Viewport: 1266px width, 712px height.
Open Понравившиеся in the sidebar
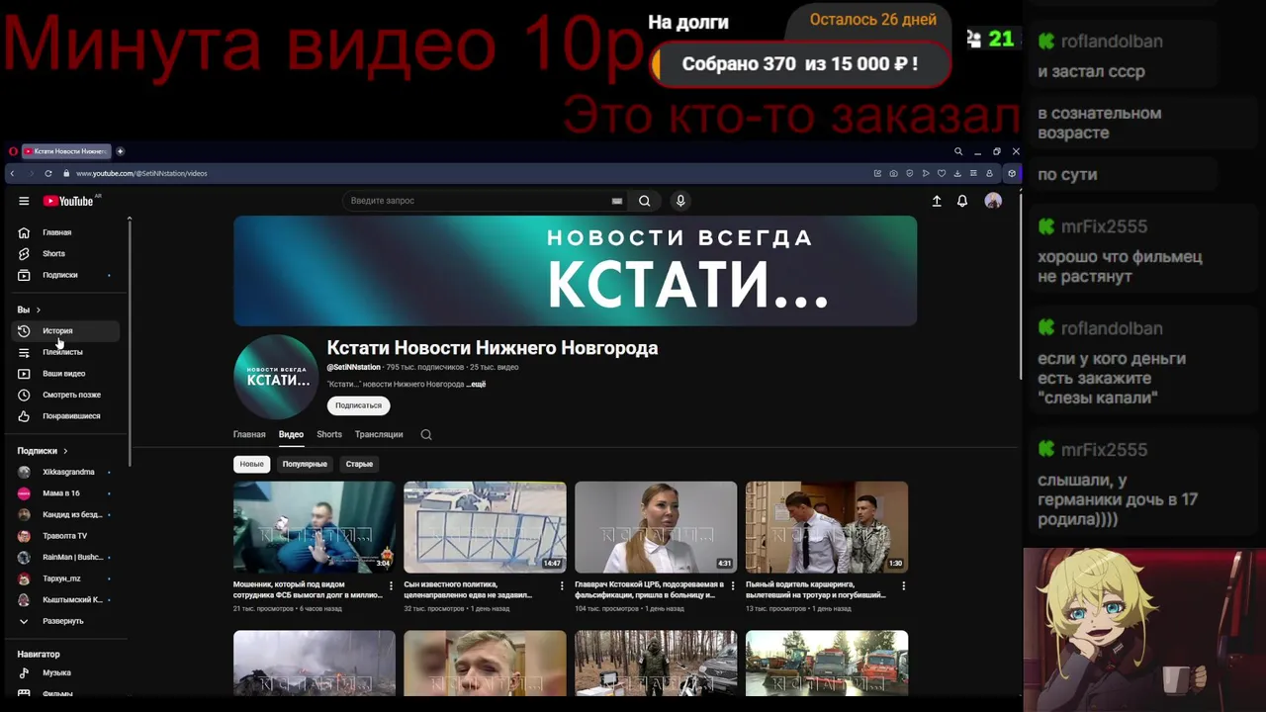pyautogui.click(x=67, y=416)
